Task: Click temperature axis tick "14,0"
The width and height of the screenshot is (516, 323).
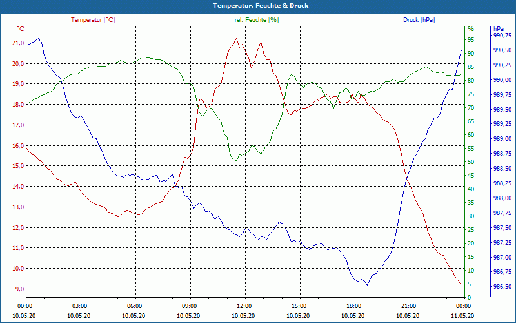Action: pyautogui.click(x=19, y=187)
